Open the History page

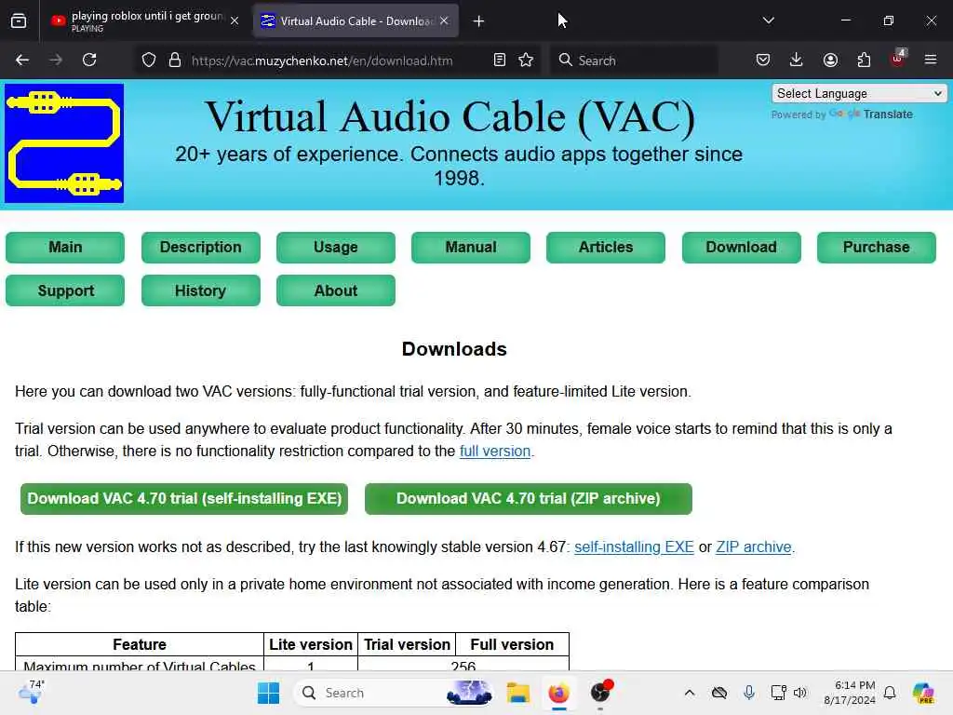click(x=201, y=290)
